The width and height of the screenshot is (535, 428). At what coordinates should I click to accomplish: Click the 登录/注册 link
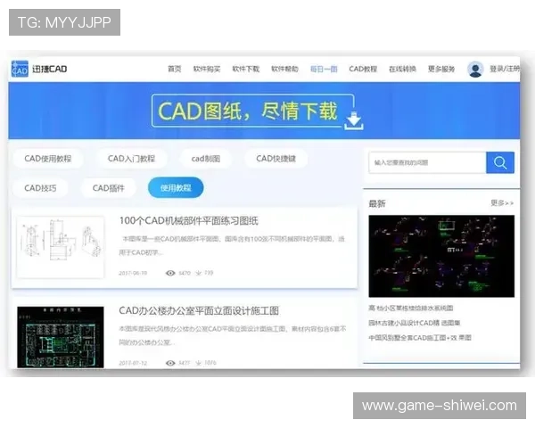pyautogui.click(x=505, y=69)
